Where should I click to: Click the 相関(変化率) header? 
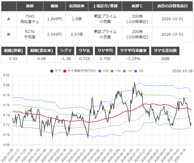pos(41,51)
